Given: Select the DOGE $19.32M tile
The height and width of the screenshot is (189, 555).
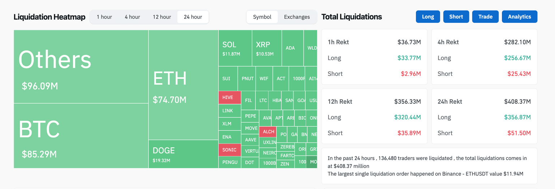Looking at the screenshot, I should click(183, 154).
